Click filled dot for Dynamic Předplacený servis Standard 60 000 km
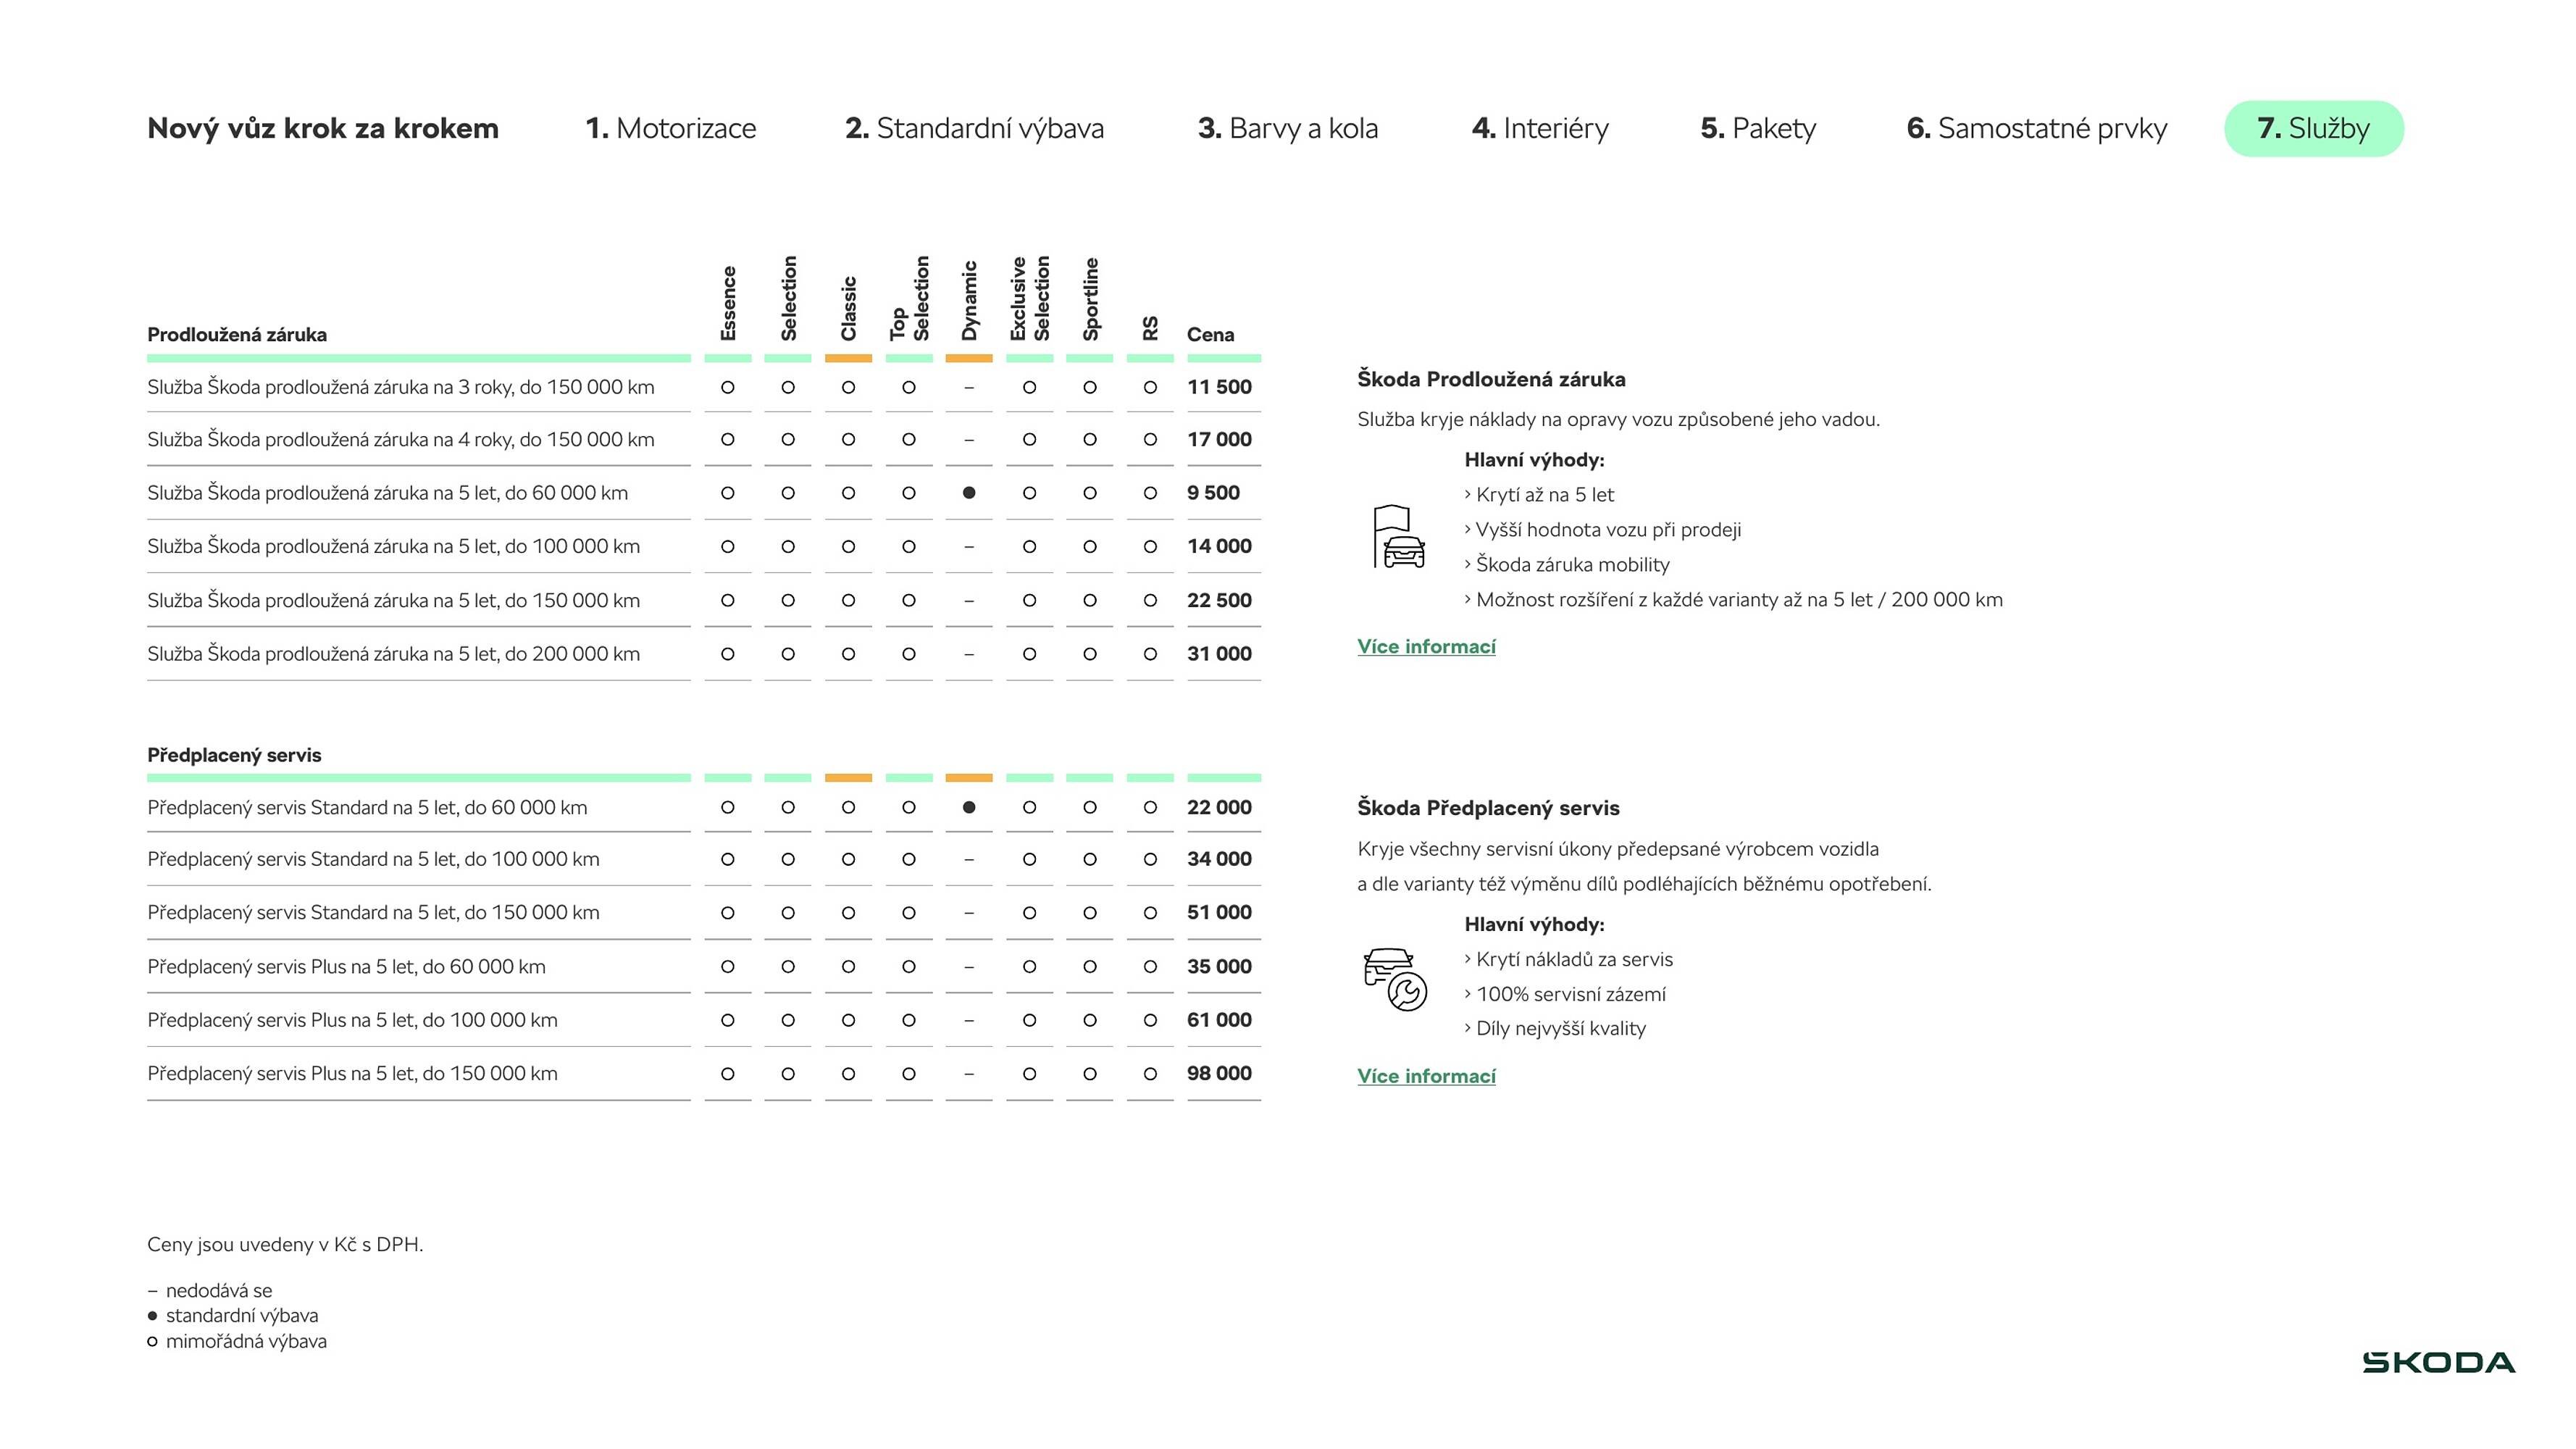The height and width of the screenshot is (1449, 2576). point(968,807)
